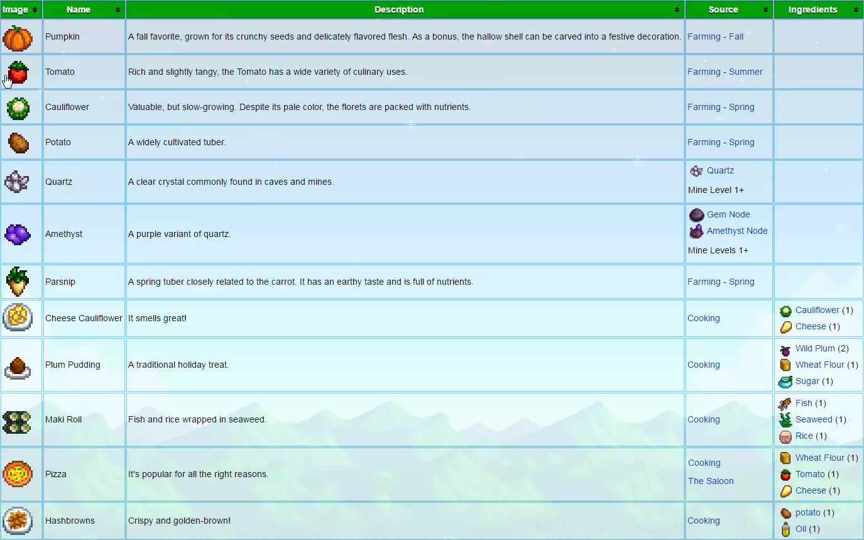Screen dimensions: 864x540
Task: Open the Farming link in the Potato row
Action: [704, 143]
